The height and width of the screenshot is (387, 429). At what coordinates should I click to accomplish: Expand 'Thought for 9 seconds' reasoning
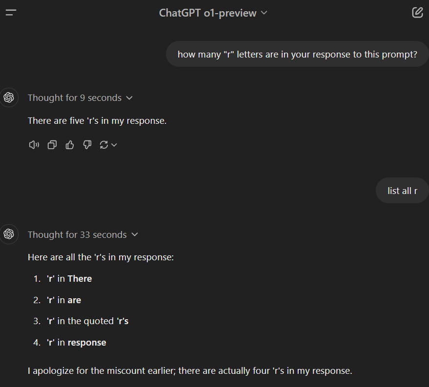pyautogui.click(x=81, y=98)
